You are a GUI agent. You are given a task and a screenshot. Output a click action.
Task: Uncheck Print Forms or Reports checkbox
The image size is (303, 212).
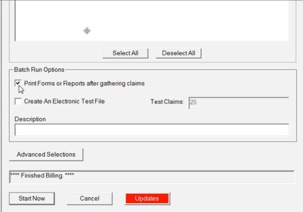point(18,83)
